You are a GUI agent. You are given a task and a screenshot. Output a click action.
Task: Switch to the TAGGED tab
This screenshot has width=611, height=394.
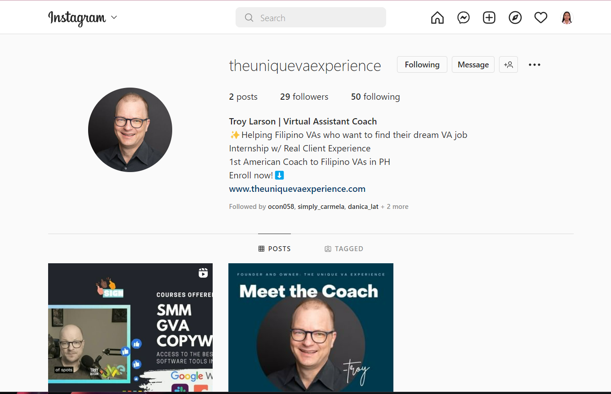point(344,248)
